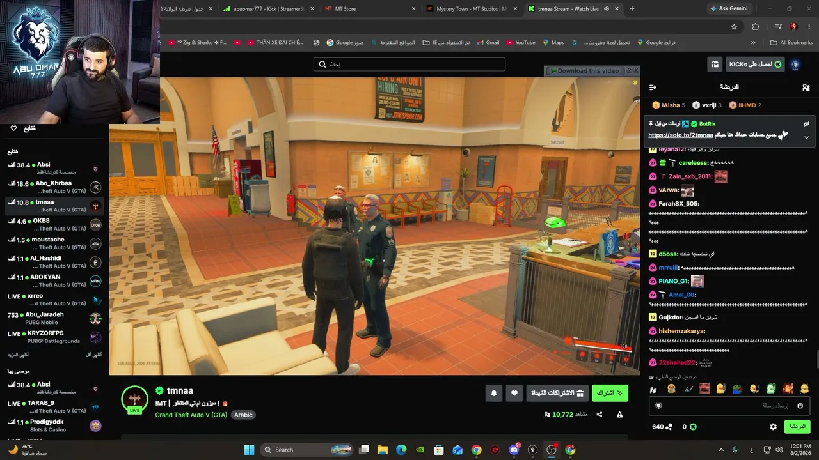Click the chat identity shield icon

click(658, 406)
